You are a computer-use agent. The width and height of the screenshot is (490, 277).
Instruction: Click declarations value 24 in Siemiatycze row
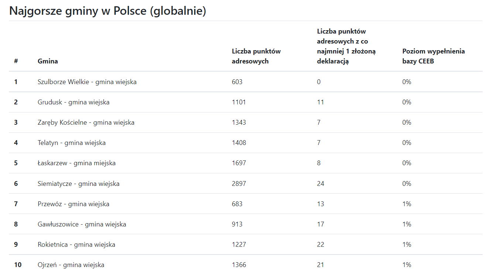[x=320, y=184]
